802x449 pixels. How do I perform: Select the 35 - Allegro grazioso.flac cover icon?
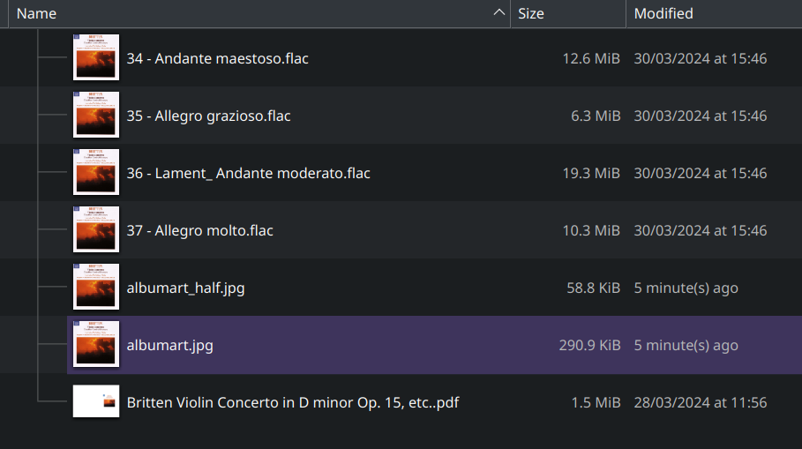(96, 116)
